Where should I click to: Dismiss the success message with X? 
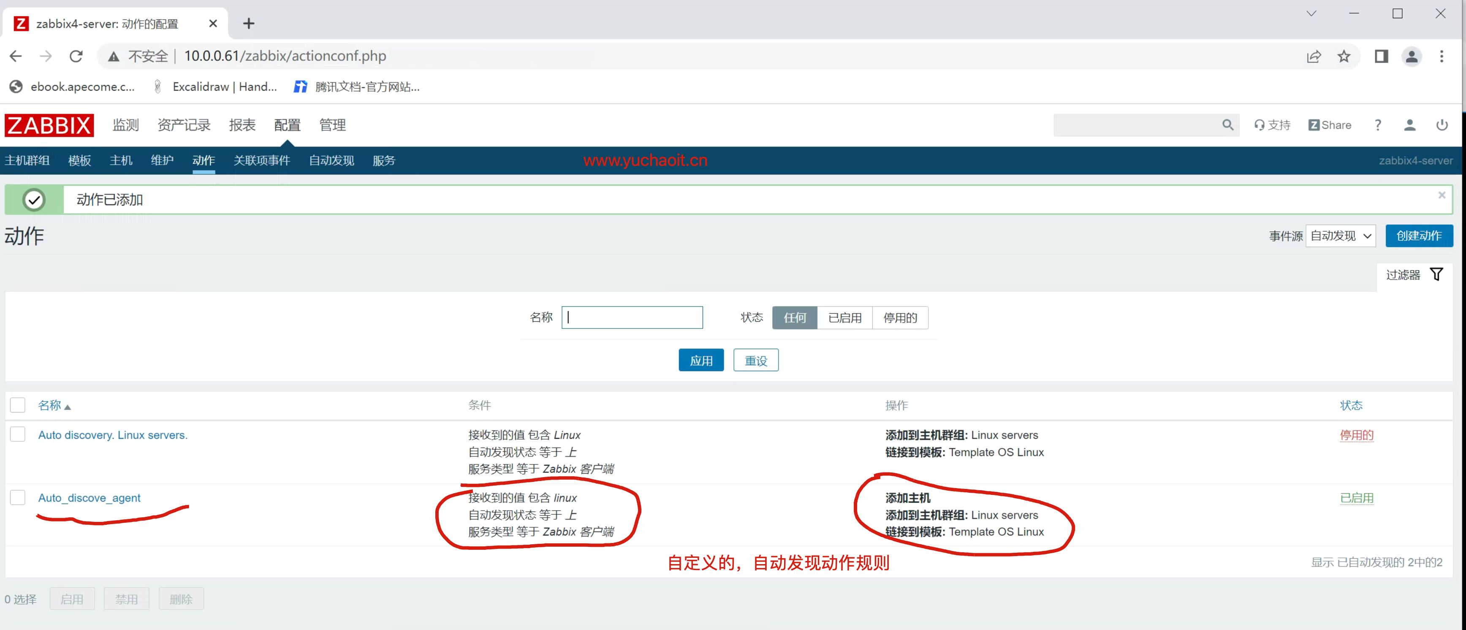pos(1442,195)
